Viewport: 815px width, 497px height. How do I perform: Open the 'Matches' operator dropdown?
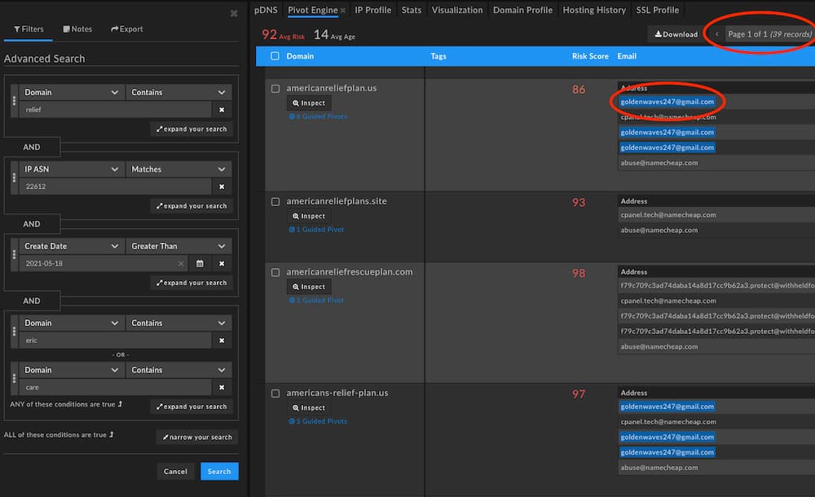pos(178,169)
